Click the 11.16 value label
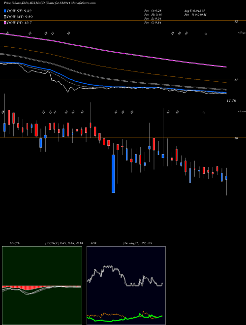Viewport: 246px width, 325px height. [x=231, y=101]
